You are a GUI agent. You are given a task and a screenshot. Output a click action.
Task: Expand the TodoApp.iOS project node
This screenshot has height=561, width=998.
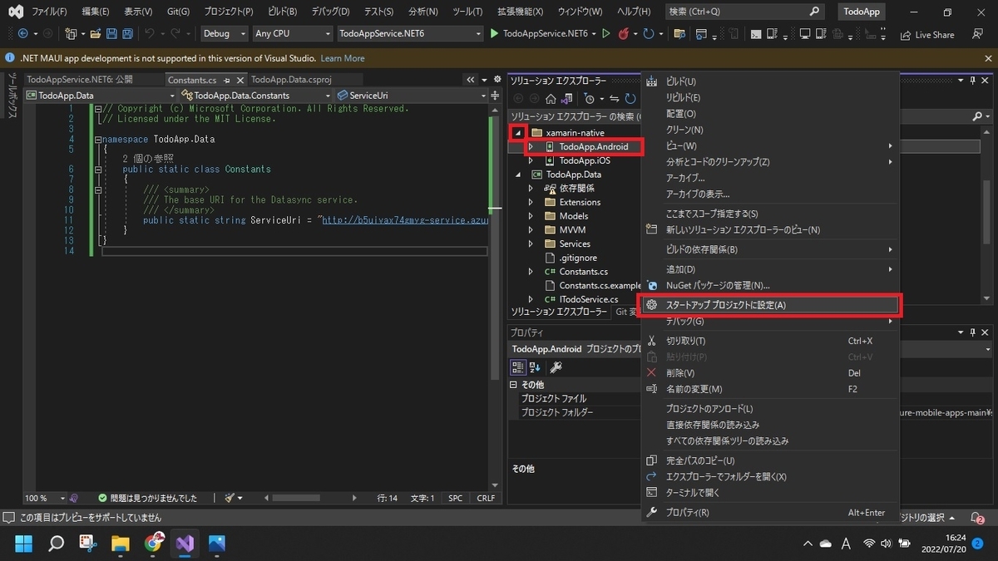[531, 160]
